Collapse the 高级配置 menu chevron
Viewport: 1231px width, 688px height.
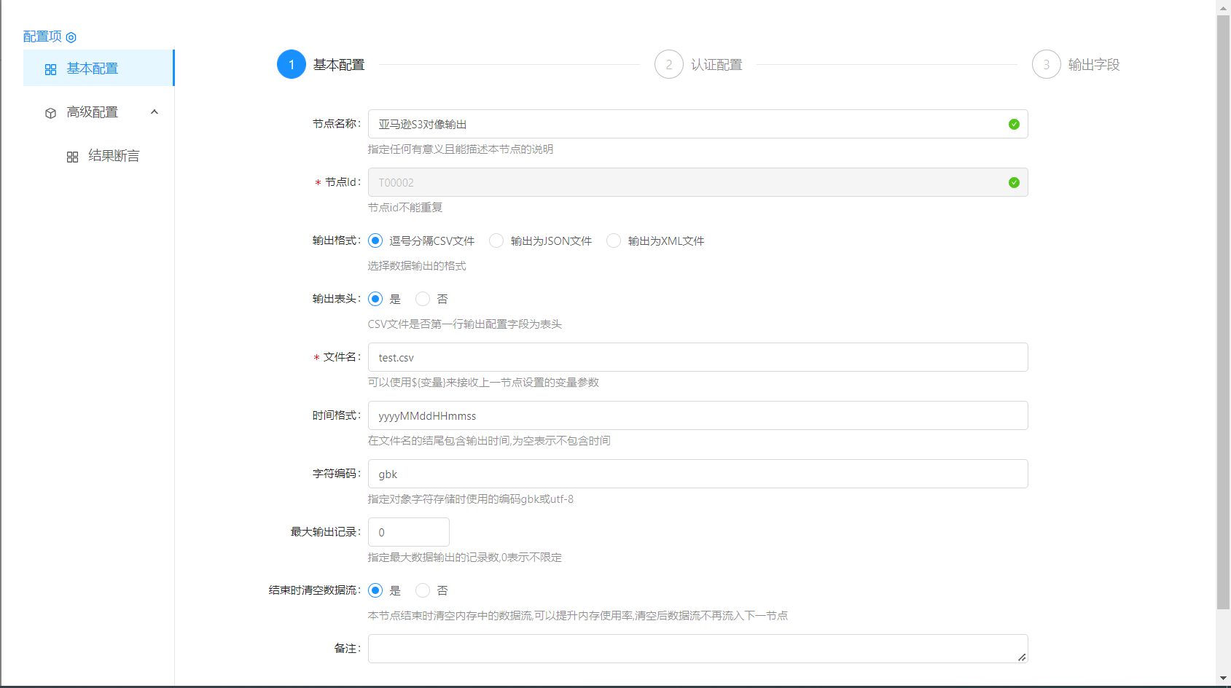(x=155, y=112)
